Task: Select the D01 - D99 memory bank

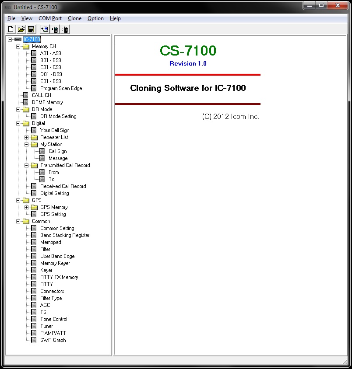Action: (x=51, y=74)
